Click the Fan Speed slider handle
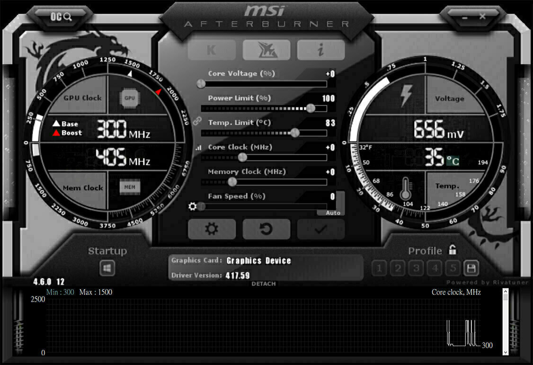 tap(202, 206)
